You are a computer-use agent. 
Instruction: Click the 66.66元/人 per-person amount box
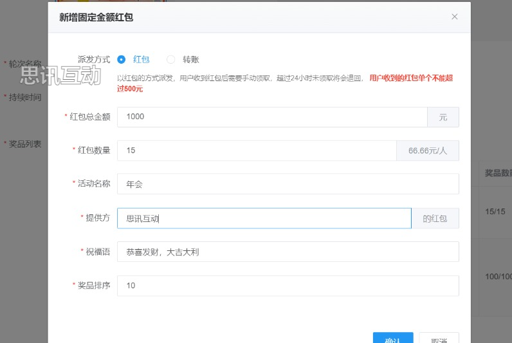(428, 151)
